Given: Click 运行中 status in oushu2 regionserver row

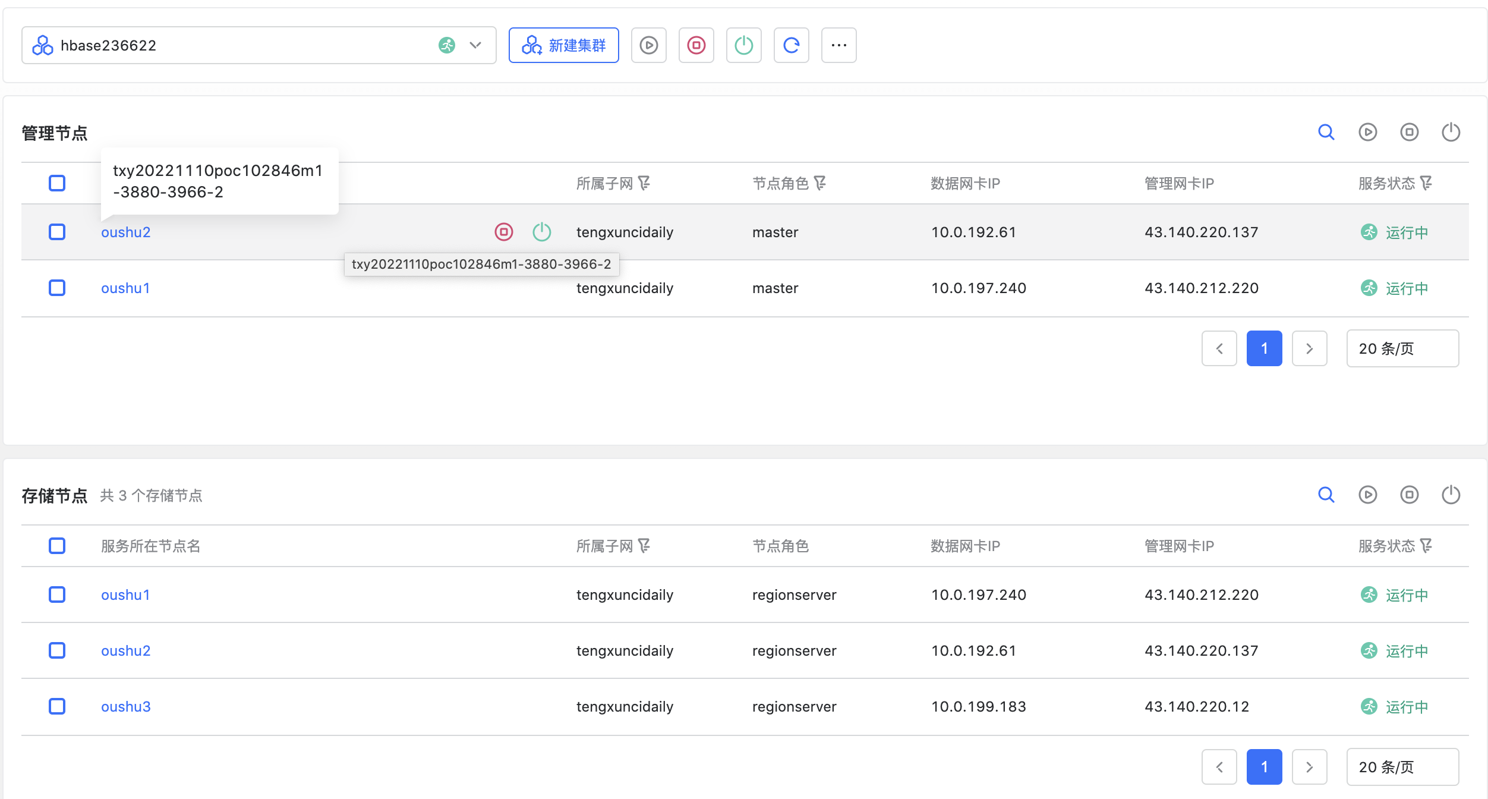Looking at the screenshot, I should (x=1407, y=650).
